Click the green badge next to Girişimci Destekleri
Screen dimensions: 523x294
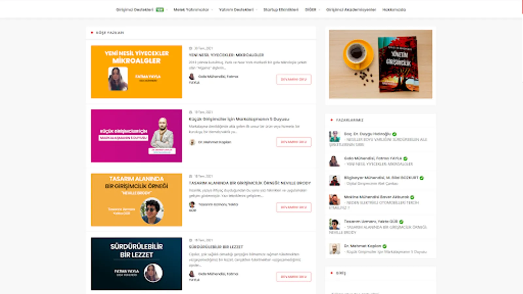(160, 10)
